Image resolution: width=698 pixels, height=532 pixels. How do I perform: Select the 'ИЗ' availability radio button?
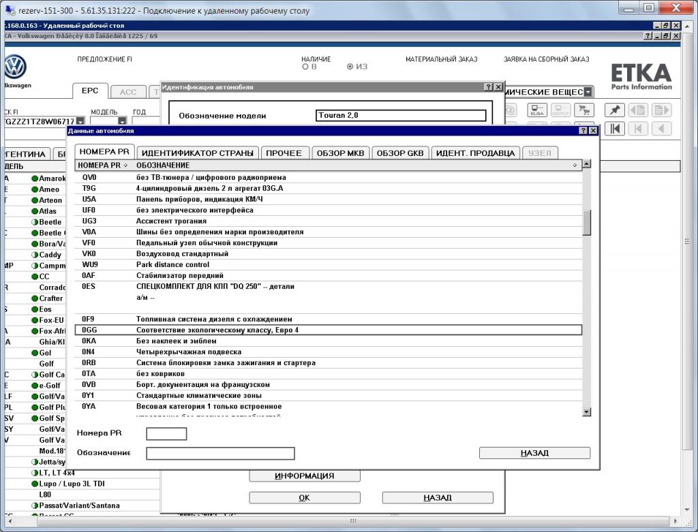click(x=350, y=67)
